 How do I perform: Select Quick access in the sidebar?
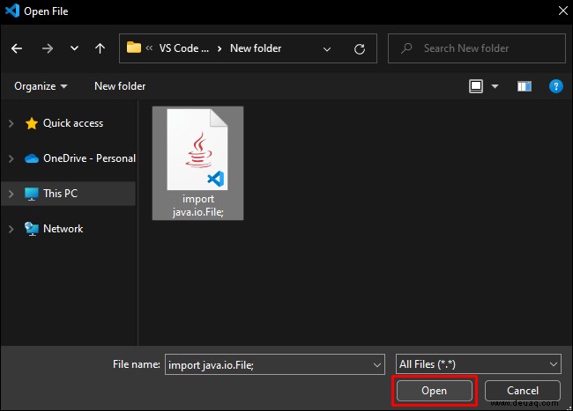tap(73, 123)
